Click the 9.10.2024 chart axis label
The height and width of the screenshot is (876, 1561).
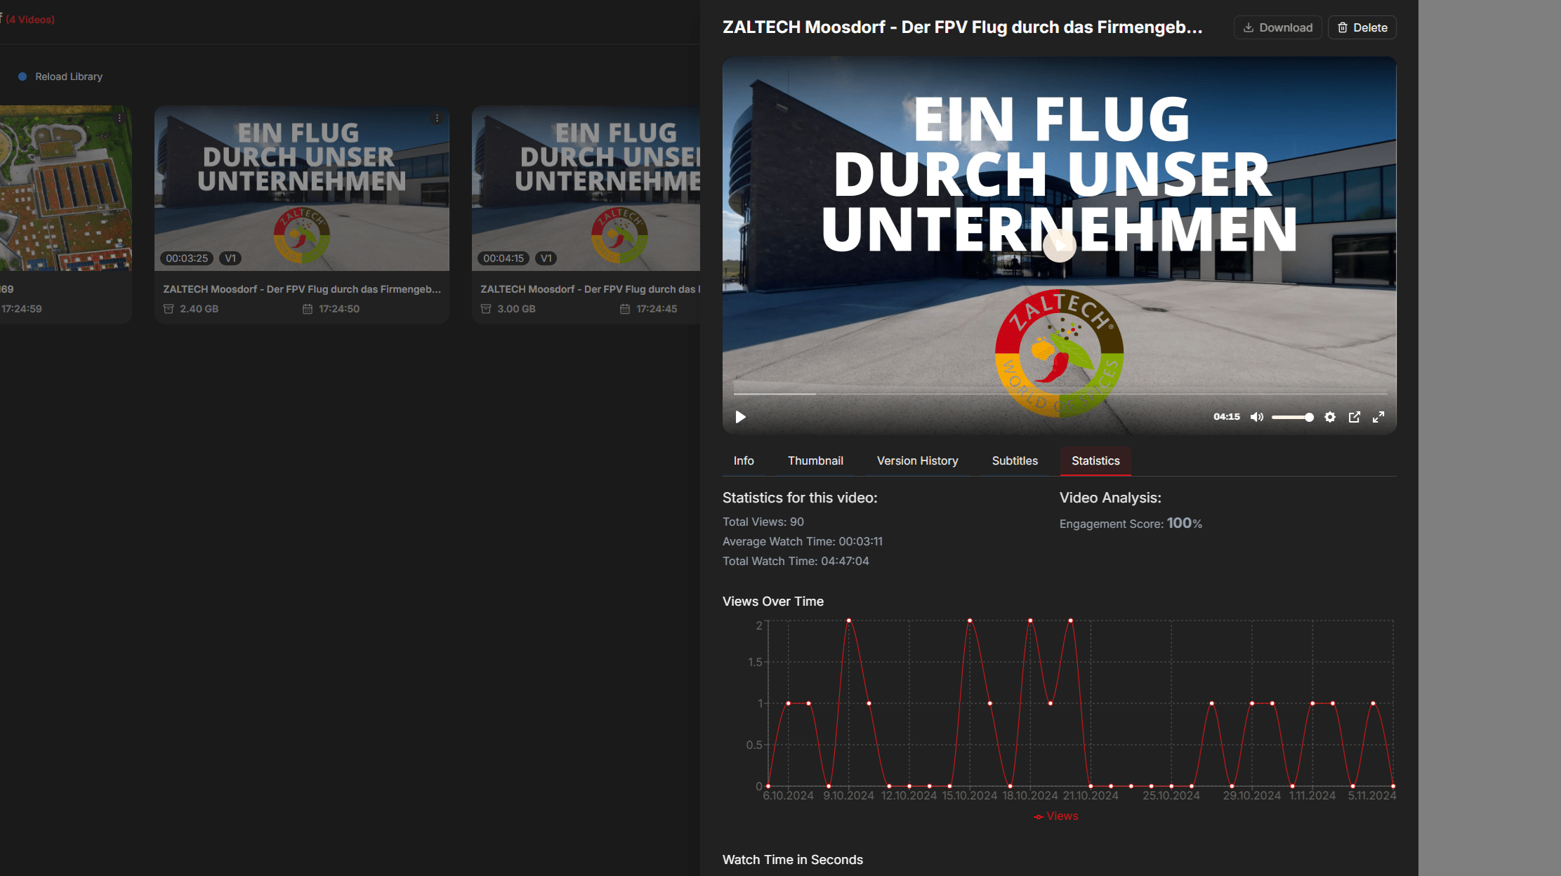848,795
